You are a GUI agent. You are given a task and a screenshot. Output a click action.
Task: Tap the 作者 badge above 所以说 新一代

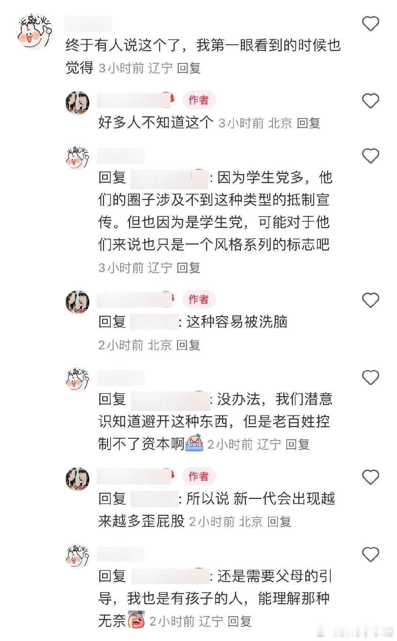click(199, 476)
